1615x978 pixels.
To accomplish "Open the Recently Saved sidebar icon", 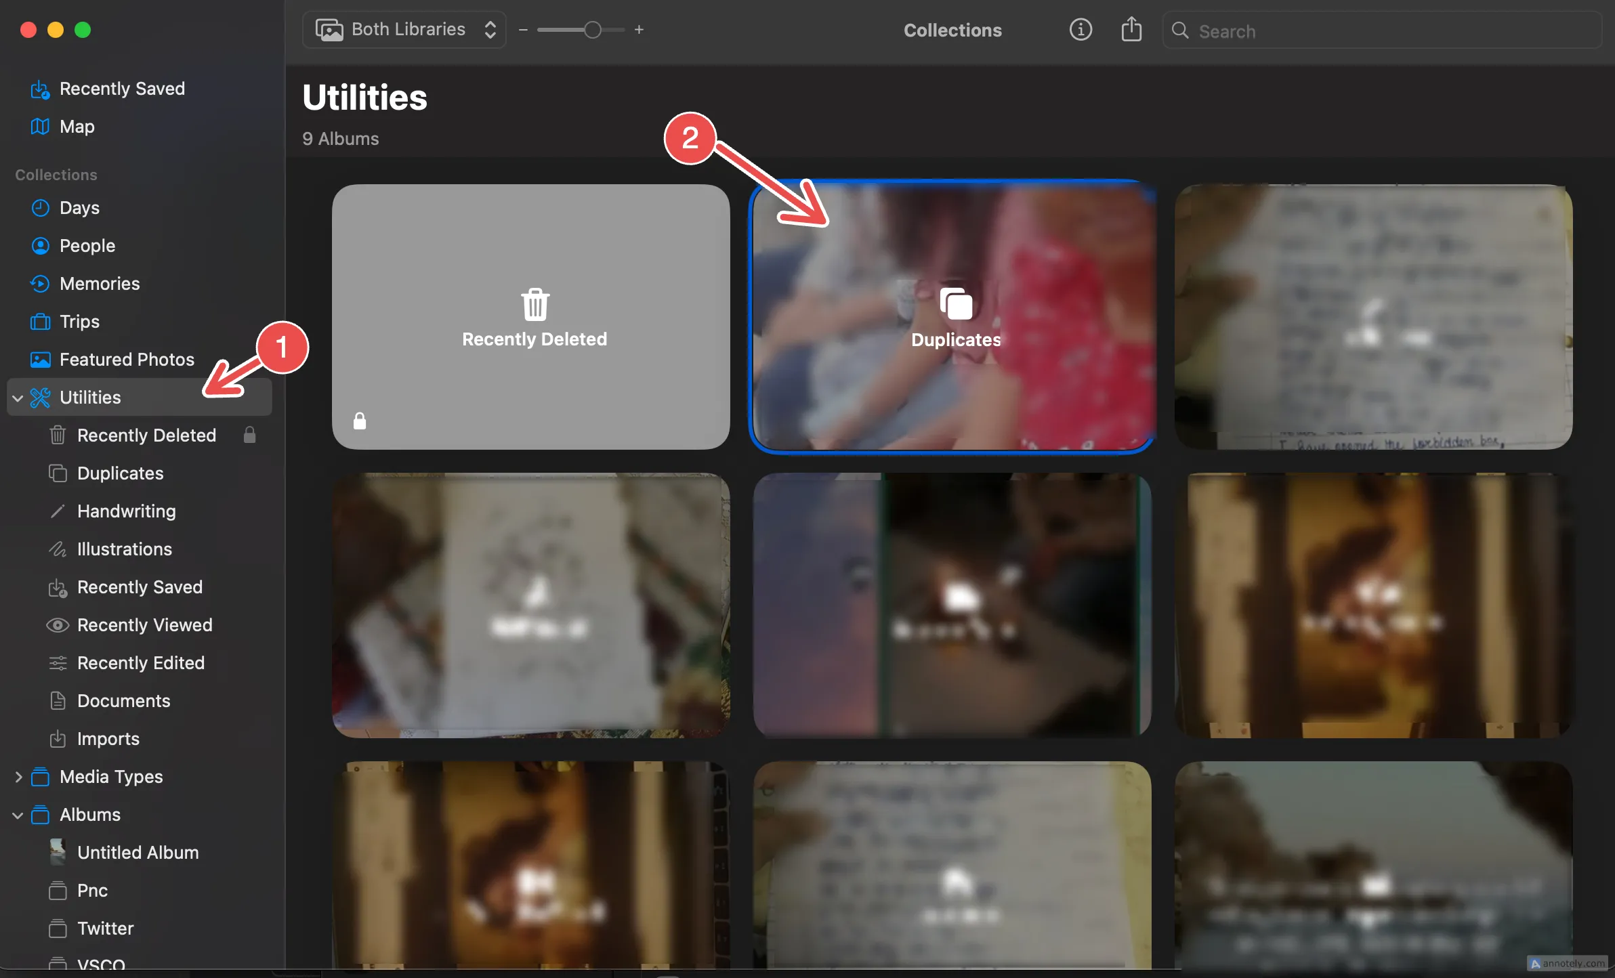I will 40,89.
